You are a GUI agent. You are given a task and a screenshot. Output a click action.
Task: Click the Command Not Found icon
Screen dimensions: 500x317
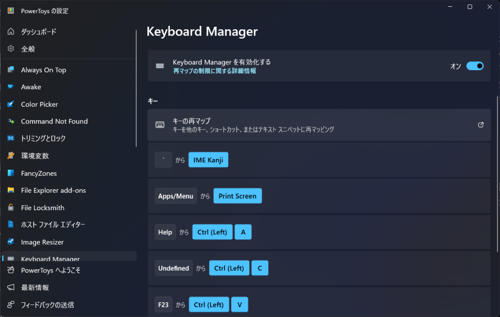(x=11, y=121)
